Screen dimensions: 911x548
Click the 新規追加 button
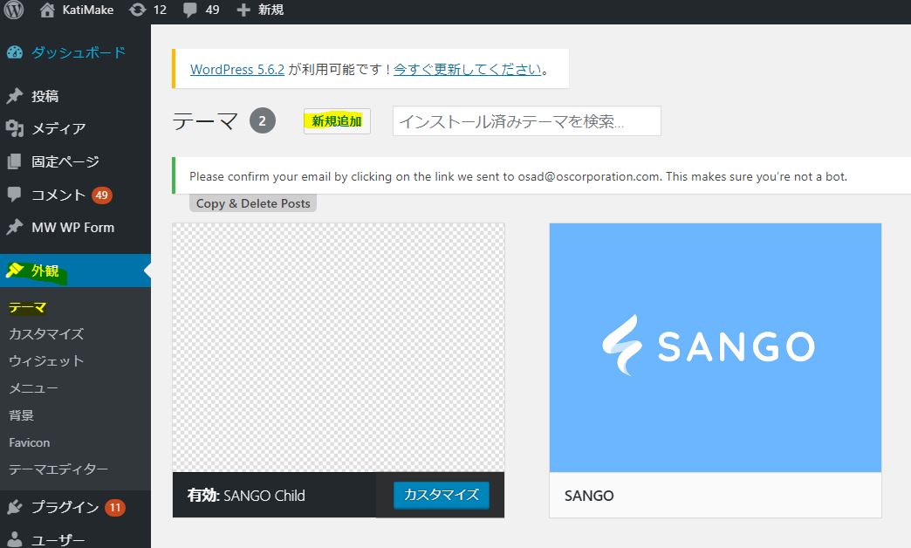337,121
